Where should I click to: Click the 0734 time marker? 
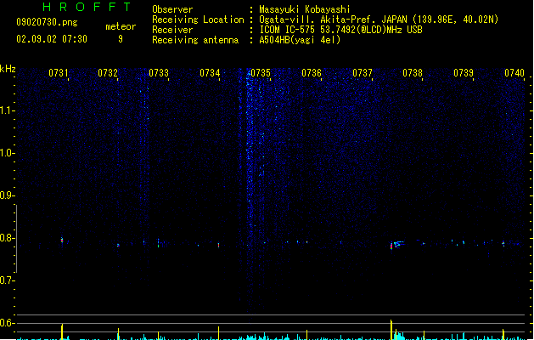click(x=210, y=73)
